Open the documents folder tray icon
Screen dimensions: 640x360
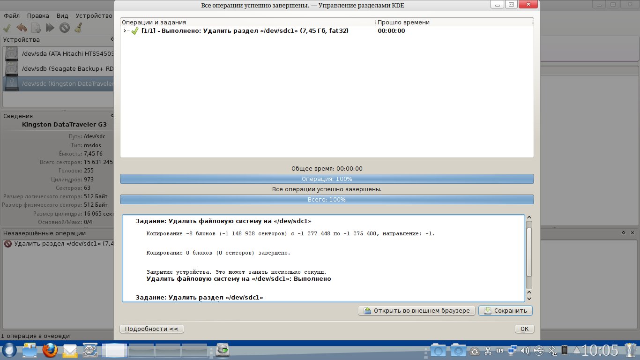(439, 351)
